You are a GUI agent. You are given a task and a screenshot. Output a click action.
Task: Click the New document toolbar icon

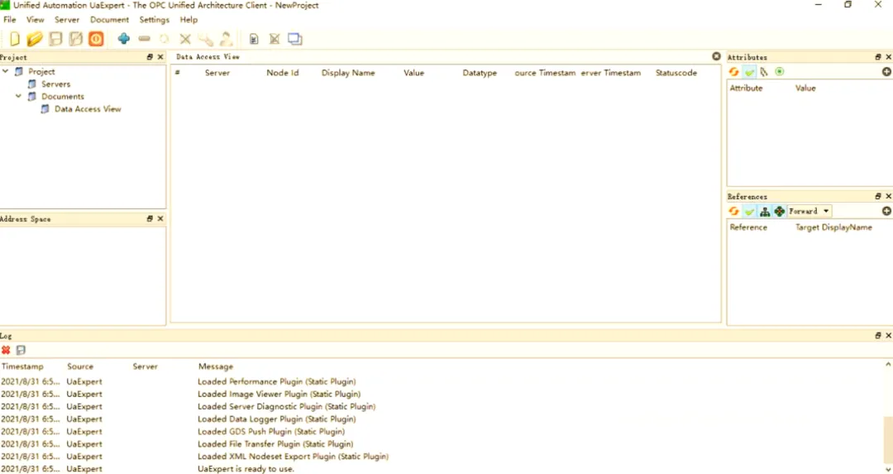(x=15, y=39)
